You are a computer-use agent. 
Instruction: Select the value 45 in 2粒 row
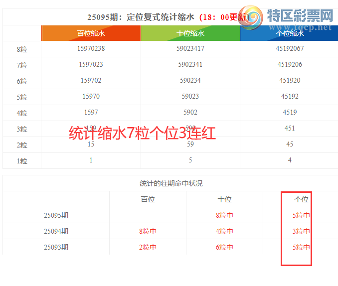pos(290,144)
